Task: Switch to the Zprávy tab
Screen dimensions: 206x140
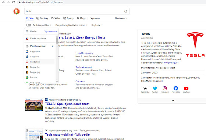Action: pyautogui.click(x=68, y=18)
